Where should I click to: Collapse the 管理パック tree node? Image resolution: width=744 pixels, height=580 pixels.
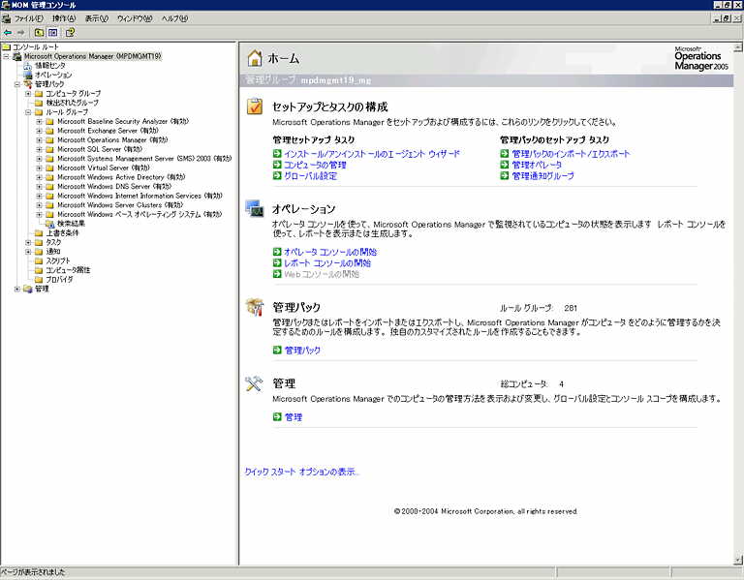click(x=17, y=84)
